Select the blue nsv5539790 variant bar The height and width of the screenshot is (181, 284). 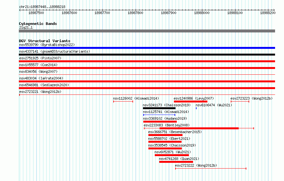(147, 48)
